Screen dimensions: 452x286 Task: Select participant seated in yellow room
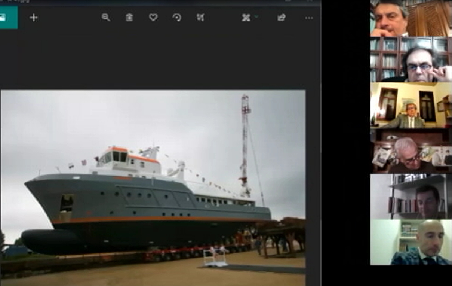point(411,105)
